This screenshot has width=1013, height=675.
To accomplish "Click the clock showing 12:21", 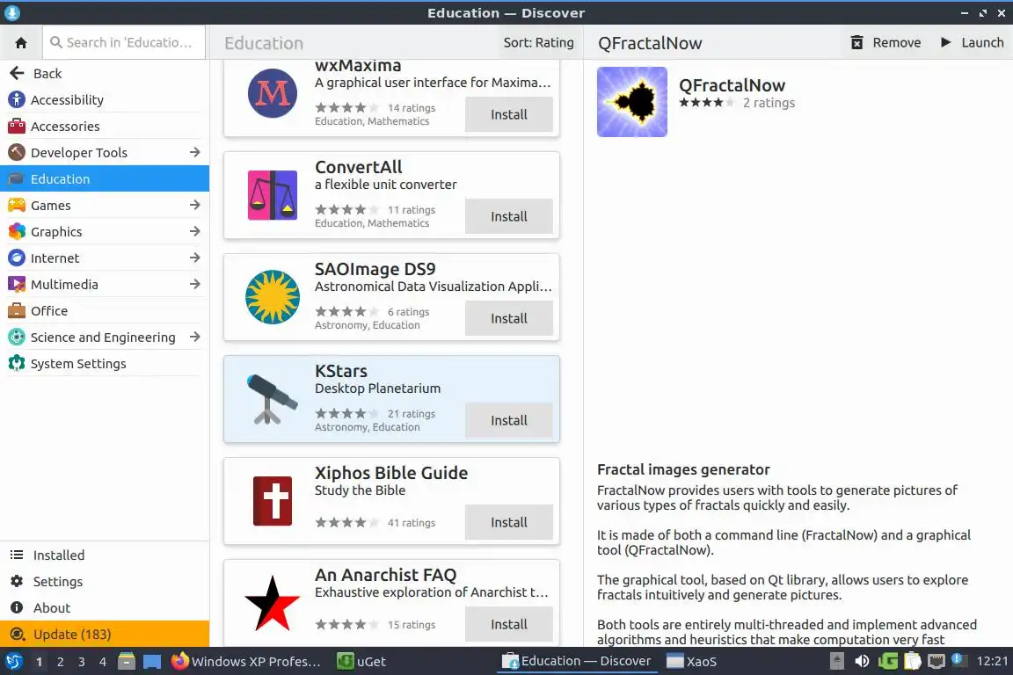I will pos(992,662).
